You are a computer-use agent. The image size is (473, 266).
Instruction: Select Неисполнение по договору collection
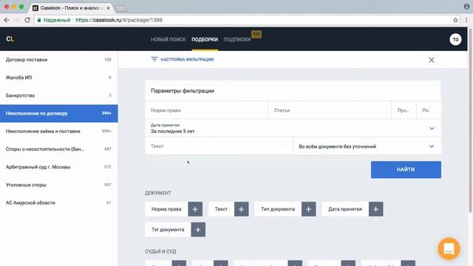59,113
